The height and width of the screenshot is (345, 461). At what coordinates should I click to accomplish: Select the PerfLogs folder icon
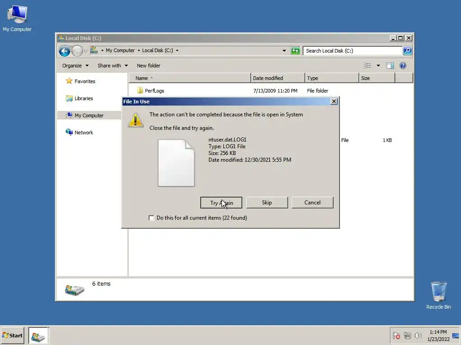pyautogui.click(x=140, y=90)
